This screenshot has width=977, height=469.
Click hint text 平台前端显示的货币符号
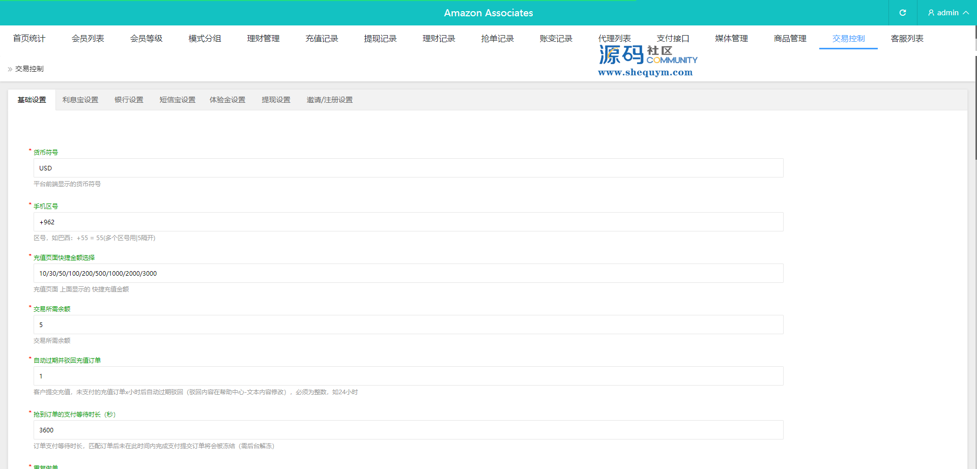coord(67,184)
